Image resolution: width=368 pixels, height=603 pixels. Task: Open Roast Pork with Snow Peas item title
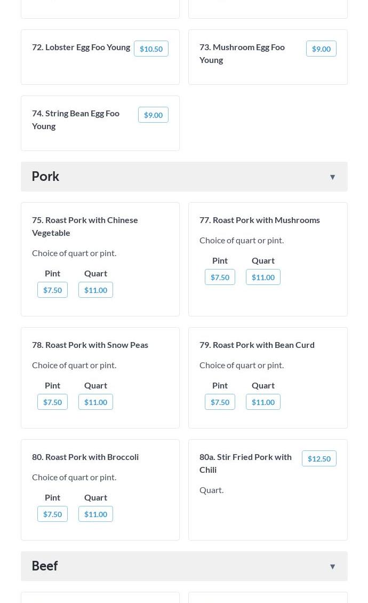tap(90, 345)
